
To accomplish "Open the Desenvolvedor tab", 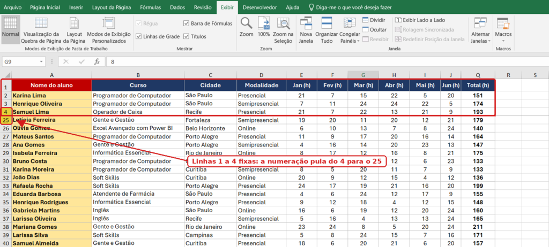I will 259,7.
